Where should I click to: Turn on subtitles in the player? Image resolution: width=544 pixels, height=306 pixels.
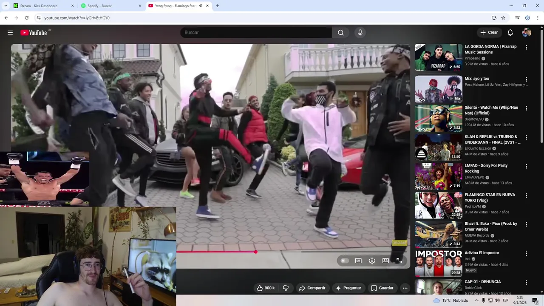coord(358,261)
